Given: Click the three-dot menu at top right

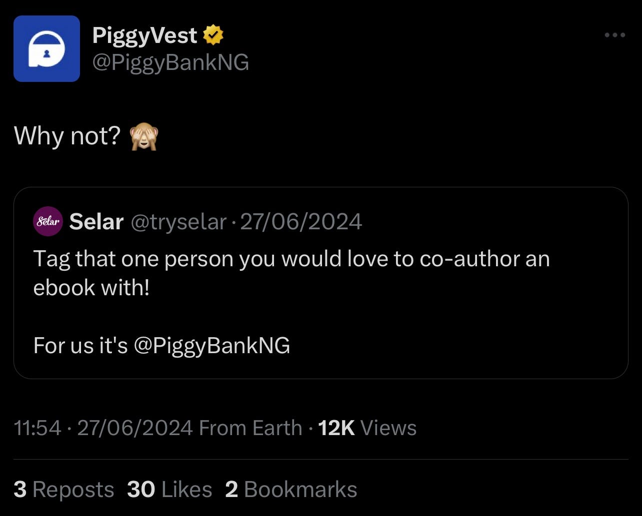Looking at the screenshot, I should click(x=614, y=34).
